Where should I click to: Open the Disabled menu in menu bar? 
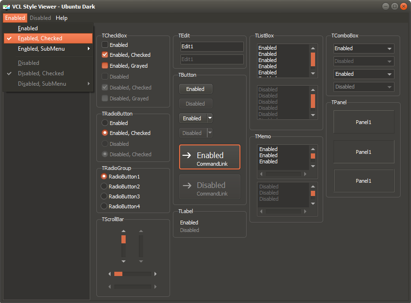40,18
